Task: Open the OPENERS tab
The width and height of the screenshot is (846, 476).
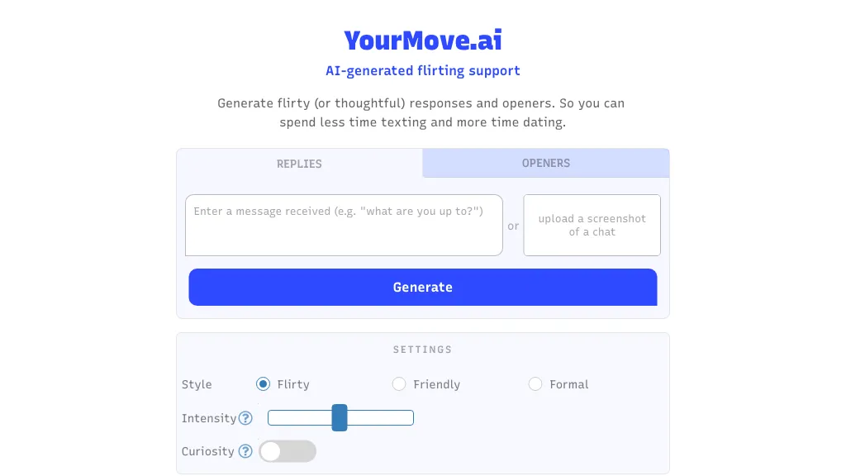Action: point(546,163)
